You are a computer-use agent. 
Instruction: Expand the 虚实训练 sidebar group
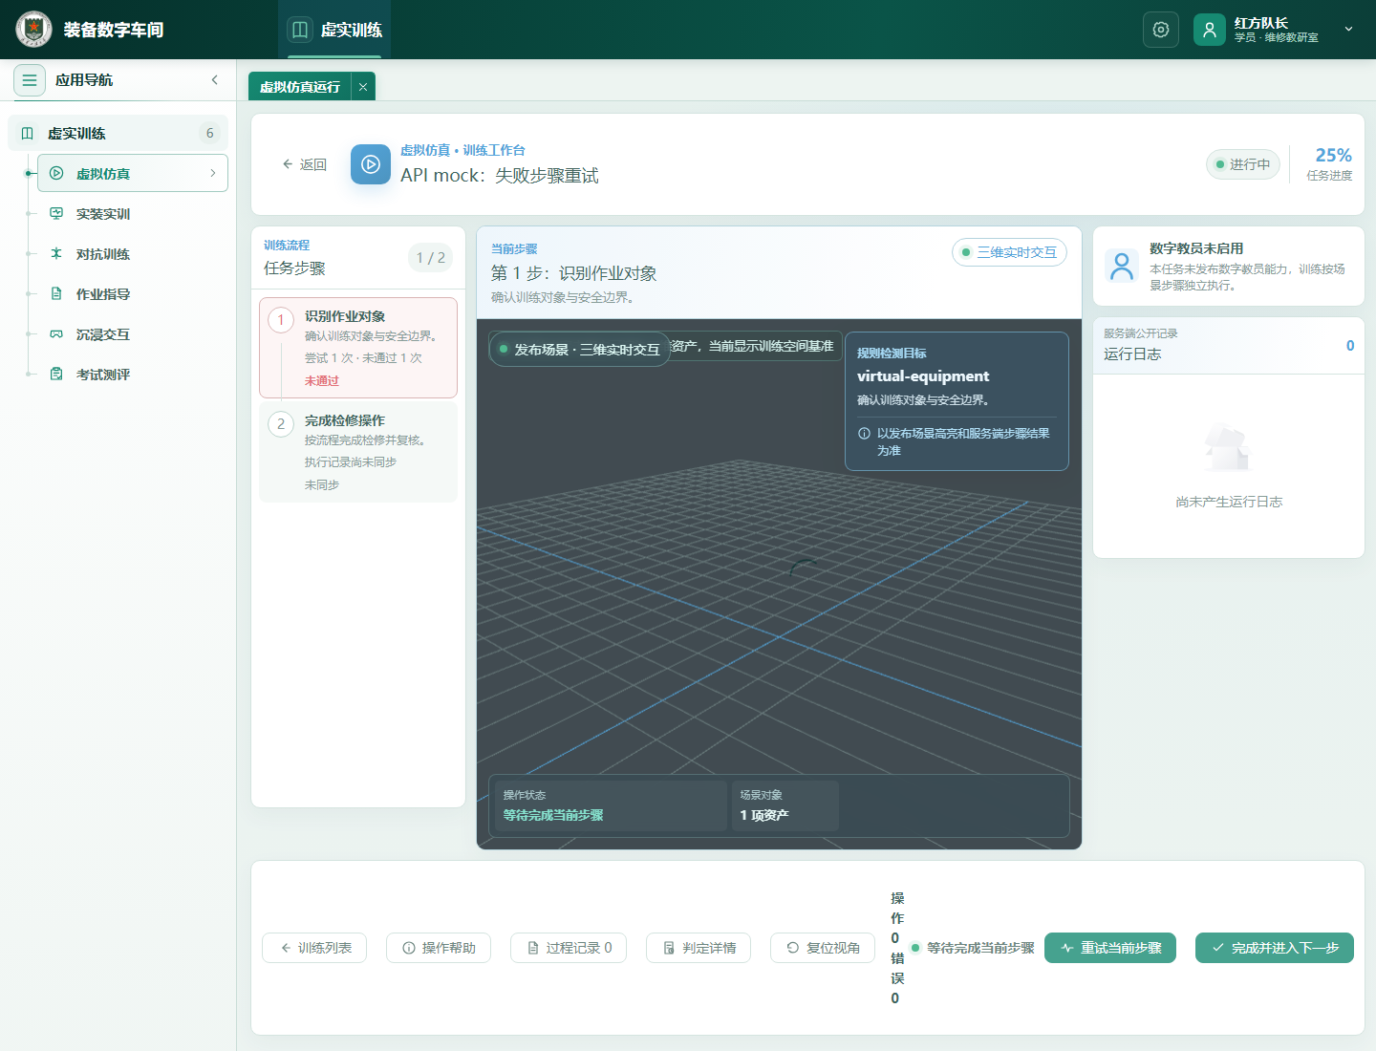click(118, 133)
